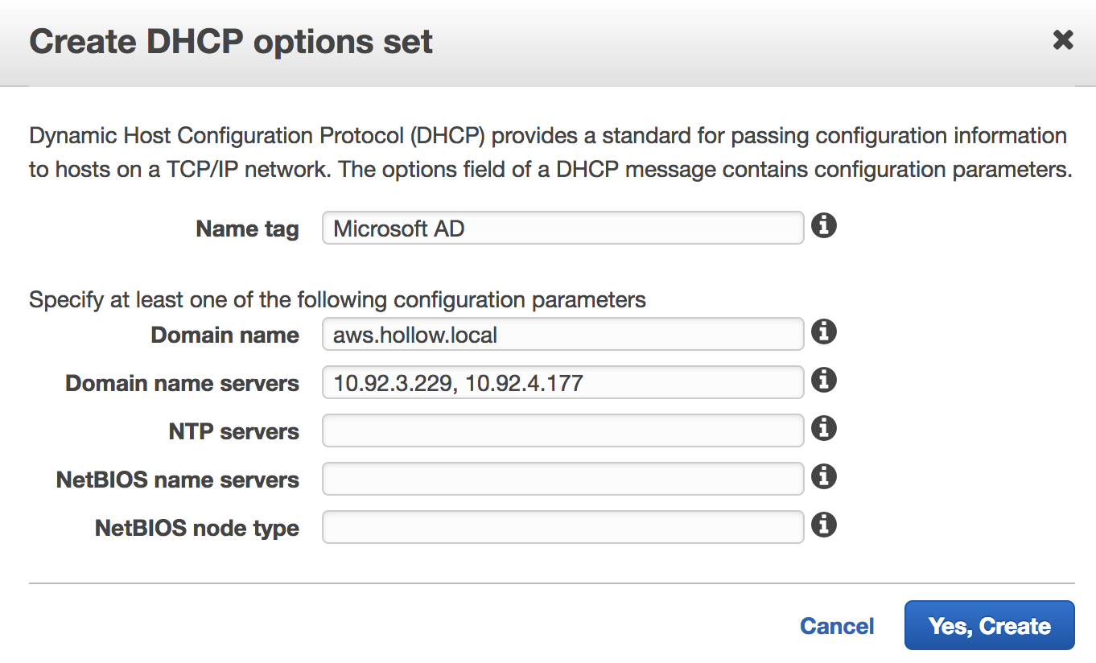Image resolution: width=1096 pixels, height=663 pixels.
Task: Click the NetBIOS node type info icon
Action: pos(823,525)
